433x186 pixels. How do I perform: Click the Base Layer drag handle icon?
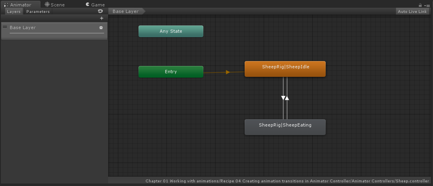click(x=5, y=27)
